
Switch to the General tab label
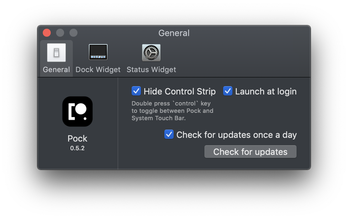click(56, 70)
